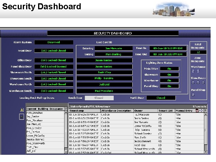This screenshot has width=216, height=162.
Task: Click the Entering field showing Joe Mercurio
Action: [x=114, y=48]
